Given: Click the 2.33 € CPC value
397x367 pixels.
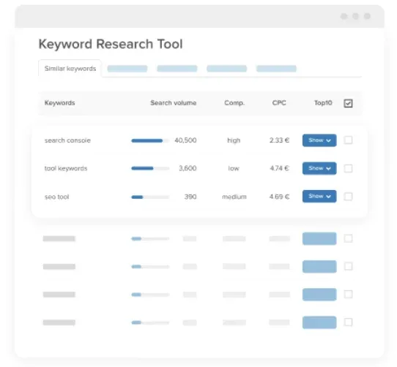Looking at the screenshot, I should 279,140.
